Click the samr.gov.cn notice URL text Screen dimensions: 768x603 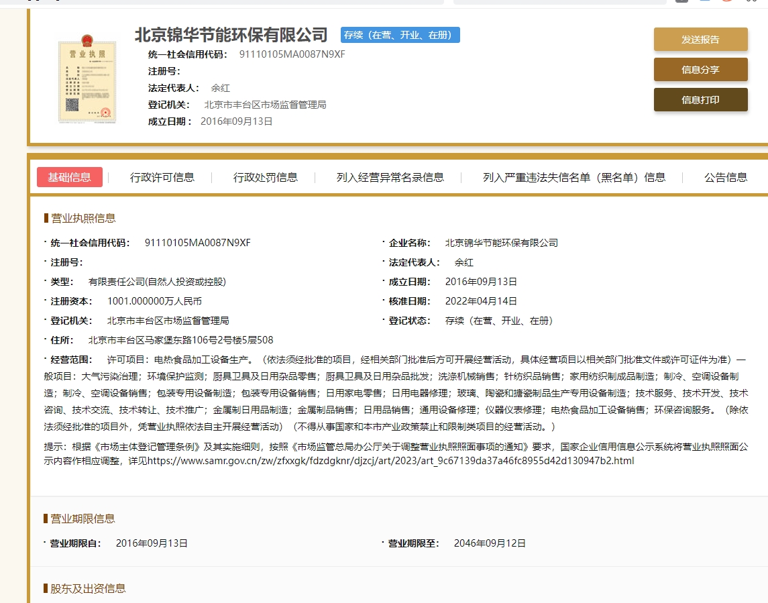coord(390,461)
